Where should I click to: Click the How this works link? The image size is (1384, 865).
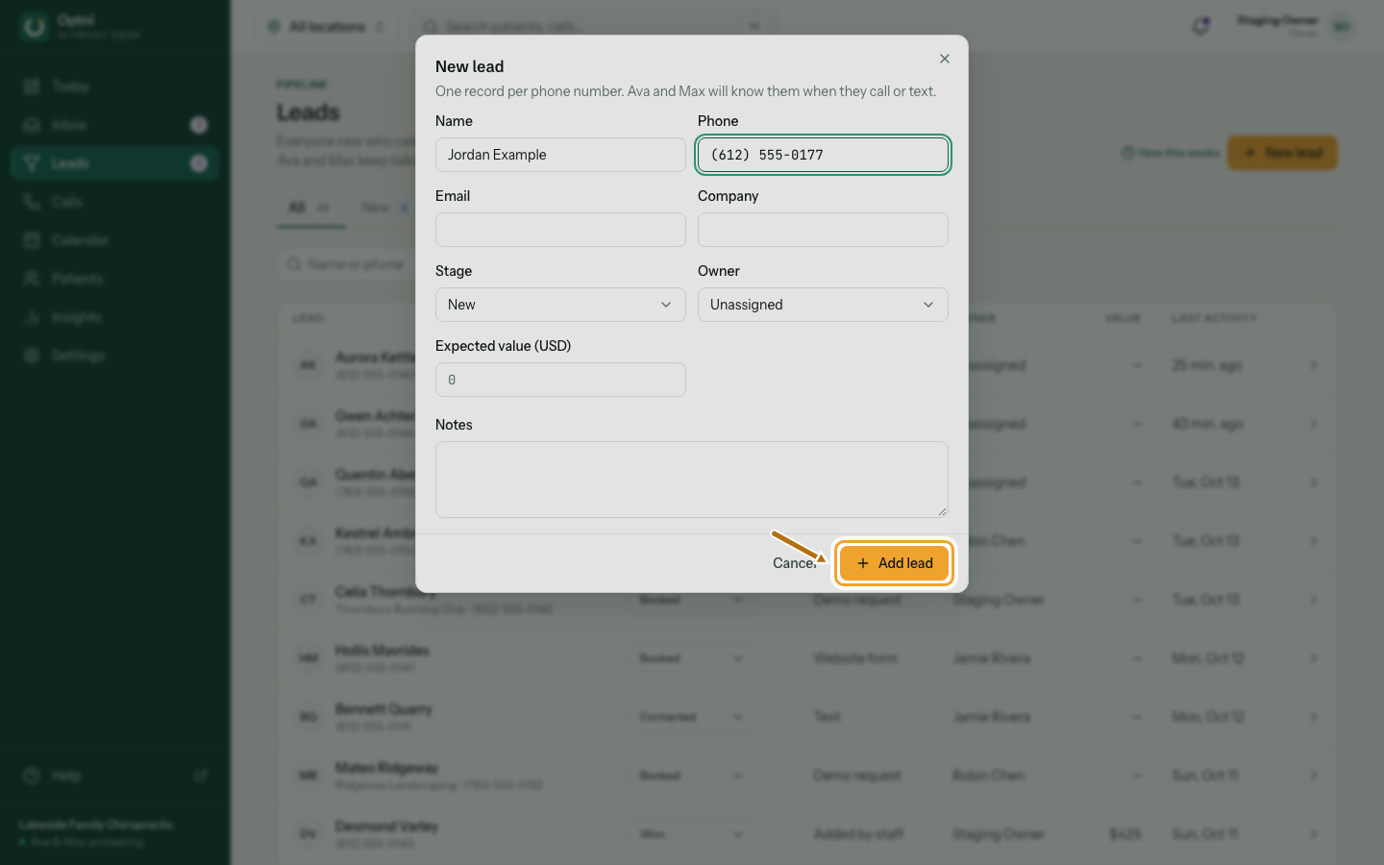click(x=1170, y=153)
